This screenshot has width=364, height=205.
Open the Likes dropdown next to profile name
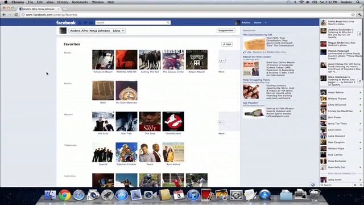(x=119, y=31)
